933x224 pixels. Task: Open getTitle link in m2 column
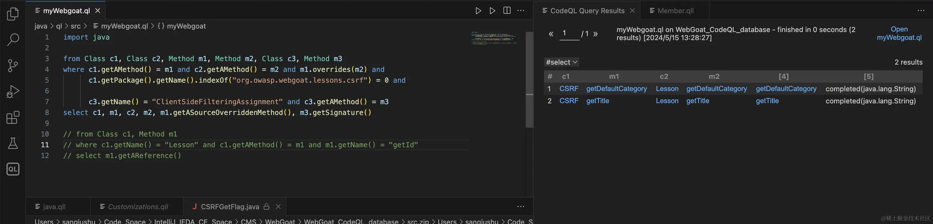pyautogui.click(x=698, y=101)
